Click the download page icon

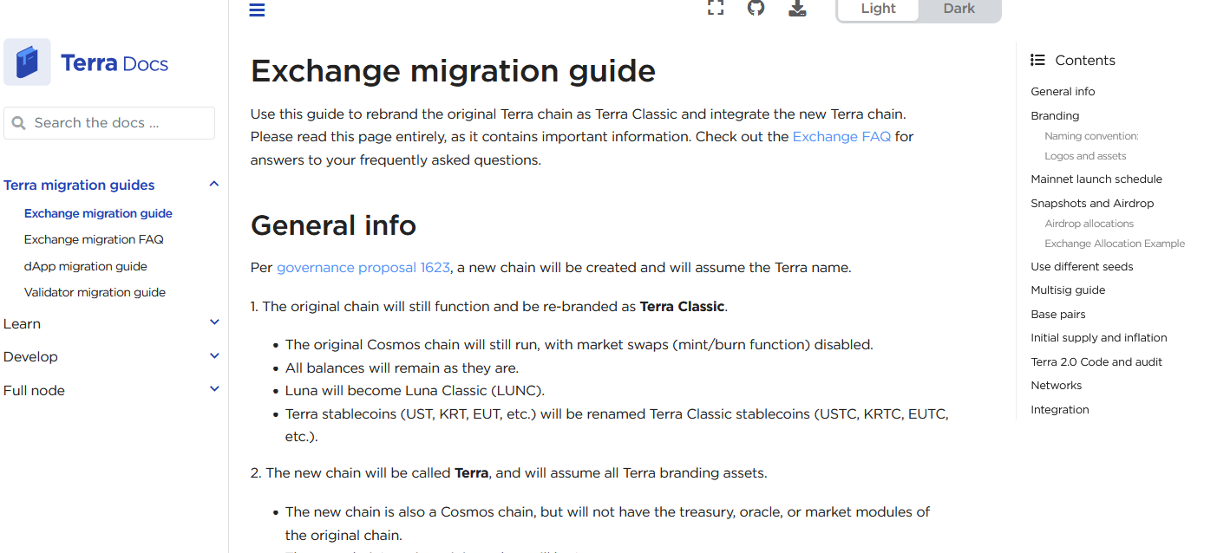[797, 8]
